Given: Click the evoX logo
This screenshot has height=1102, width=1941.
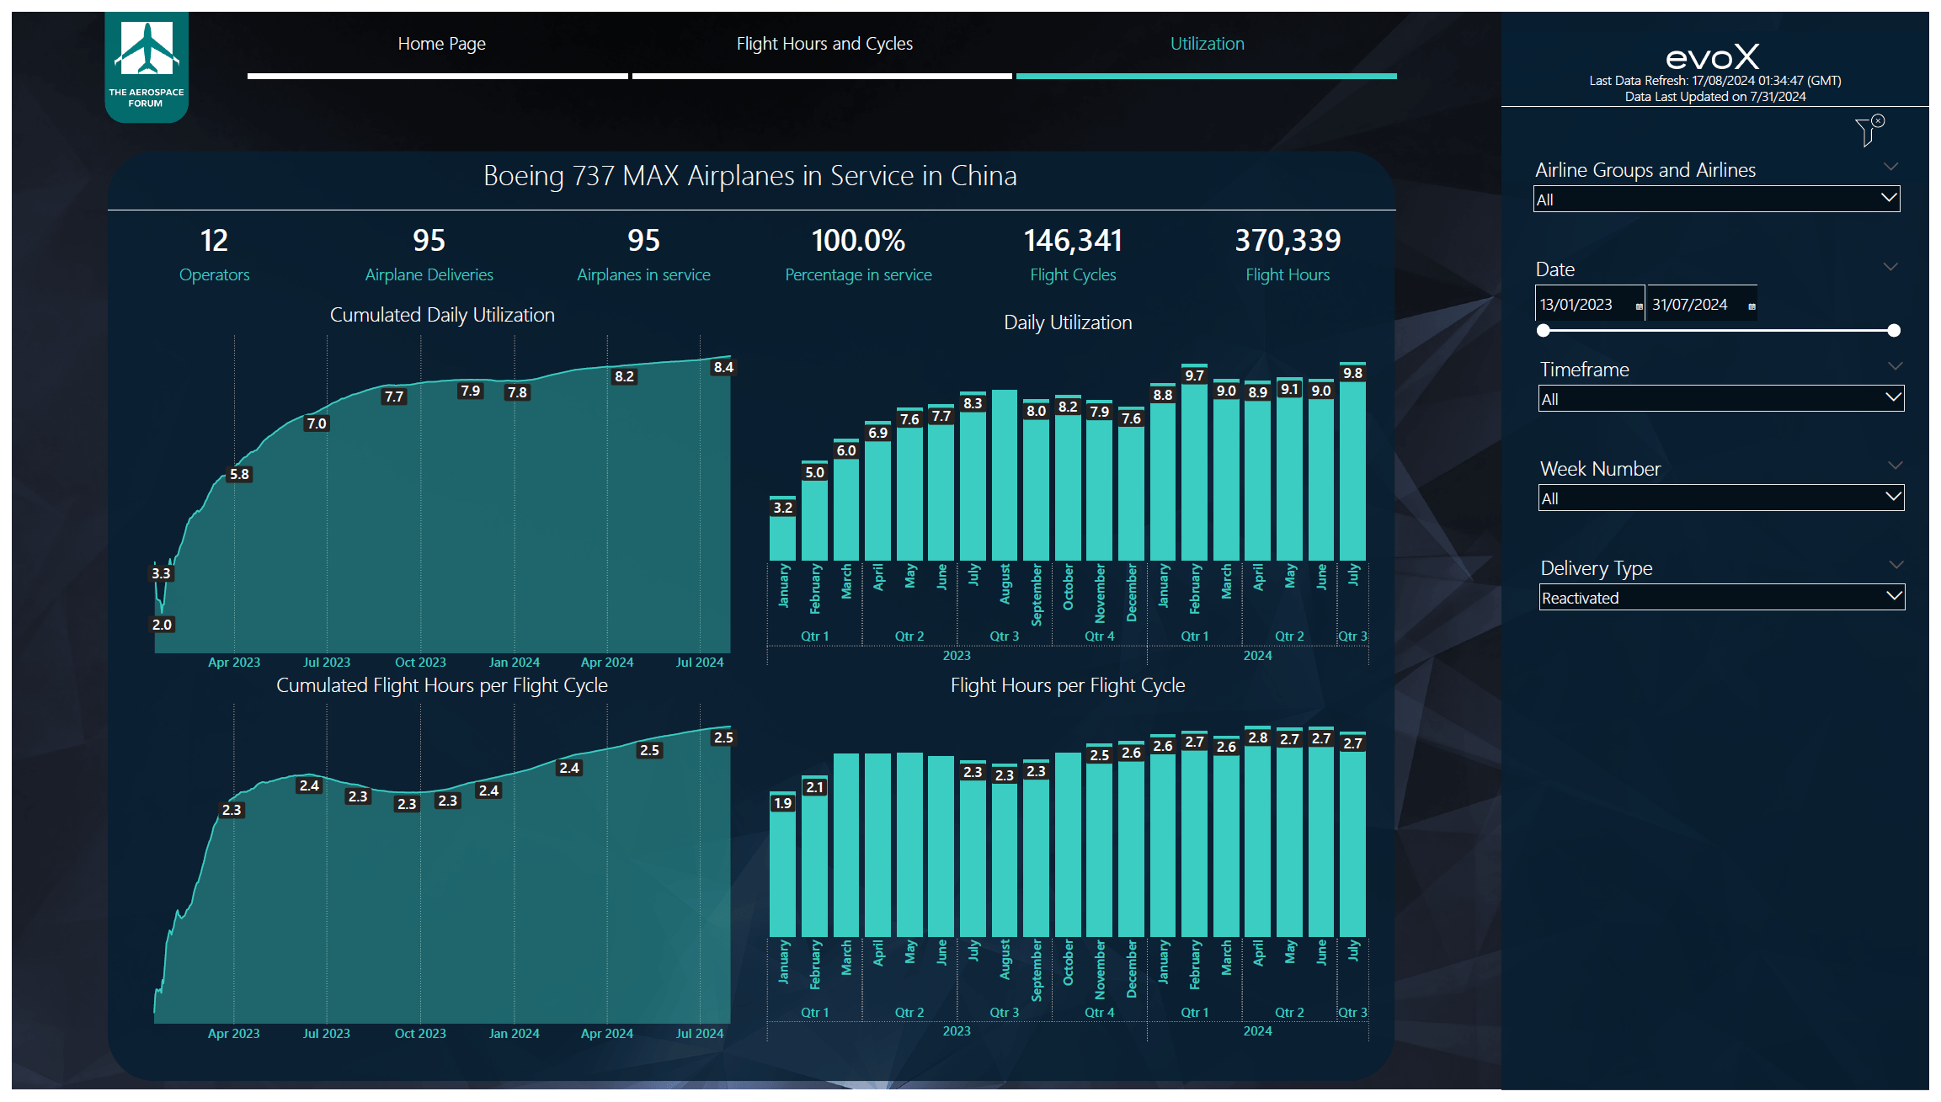Looking at the screenshot, I should [1712, 57].
